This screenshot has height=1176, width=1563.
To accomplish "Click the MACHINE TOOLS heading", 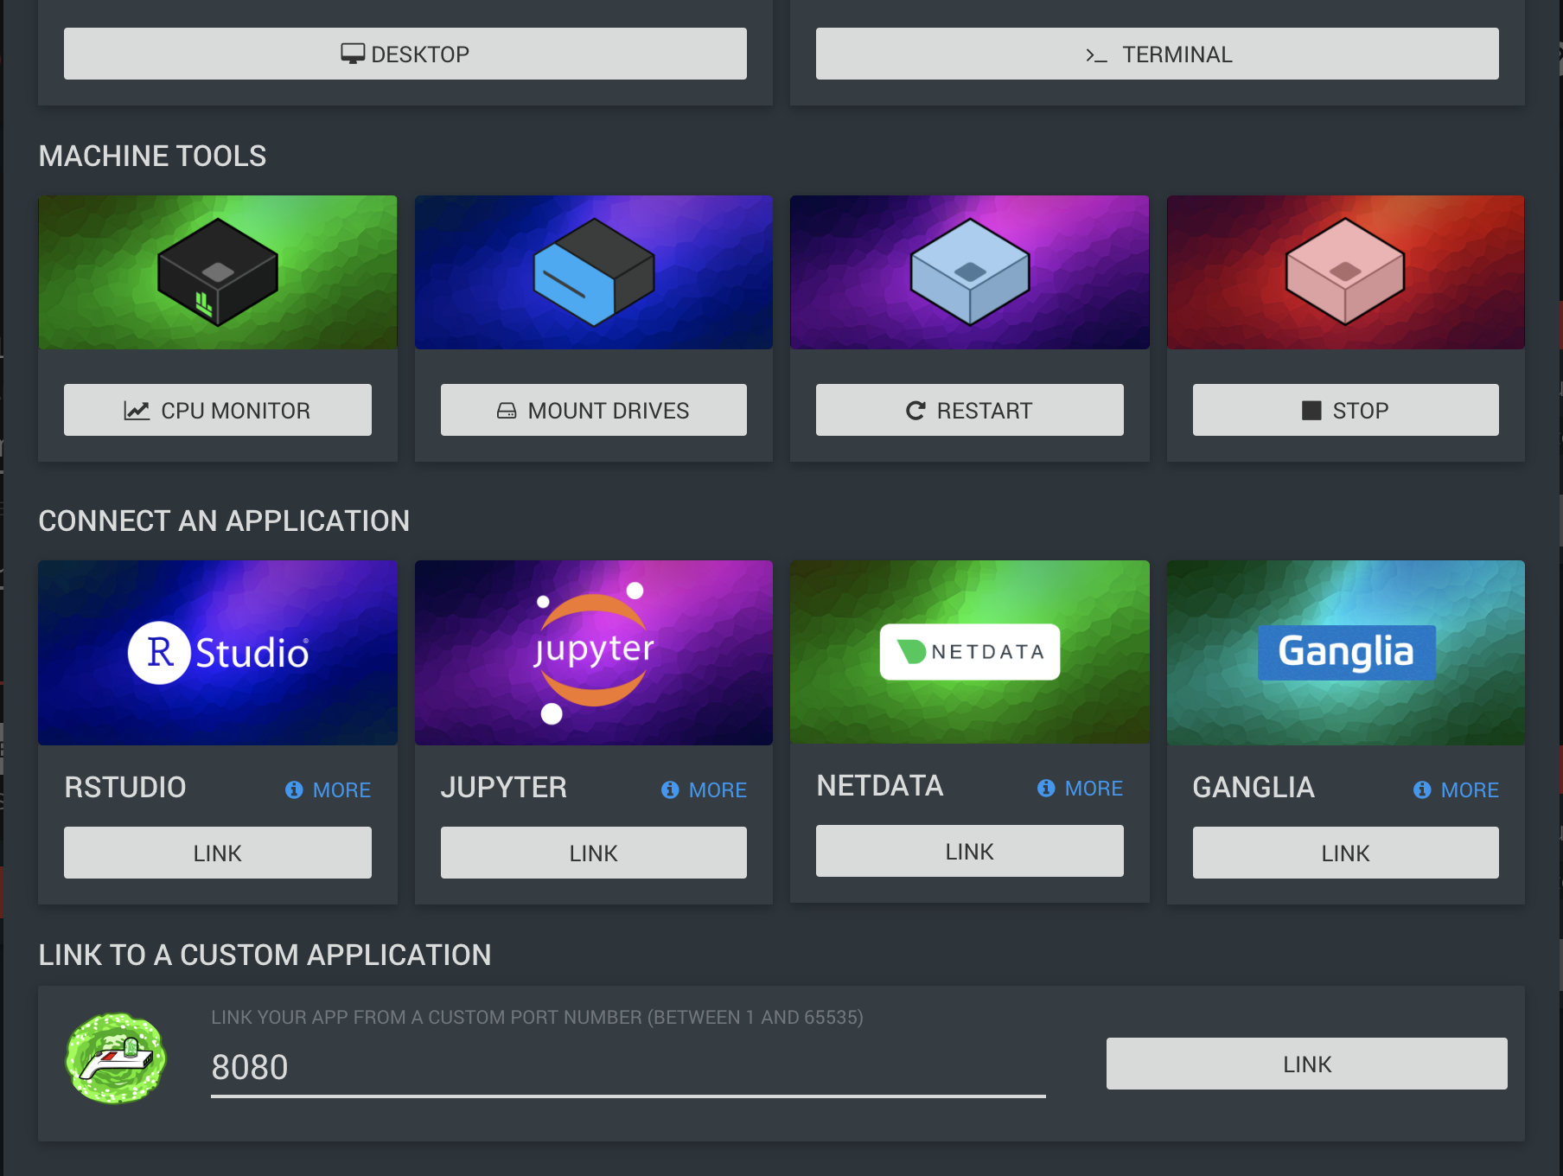I will point(152,156).
